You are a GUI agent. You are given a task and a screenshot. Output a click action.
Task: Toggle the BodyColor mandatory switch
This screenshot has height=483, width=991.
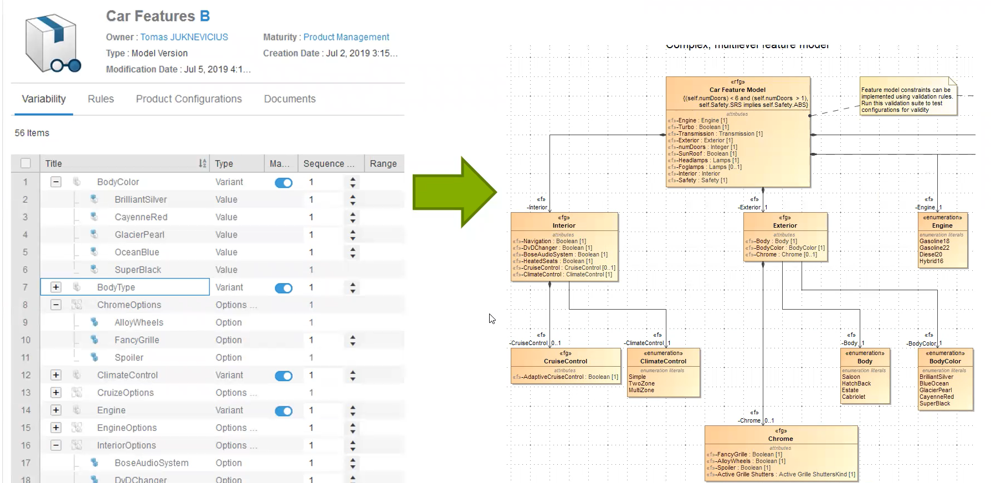click(x=284, y=183)
